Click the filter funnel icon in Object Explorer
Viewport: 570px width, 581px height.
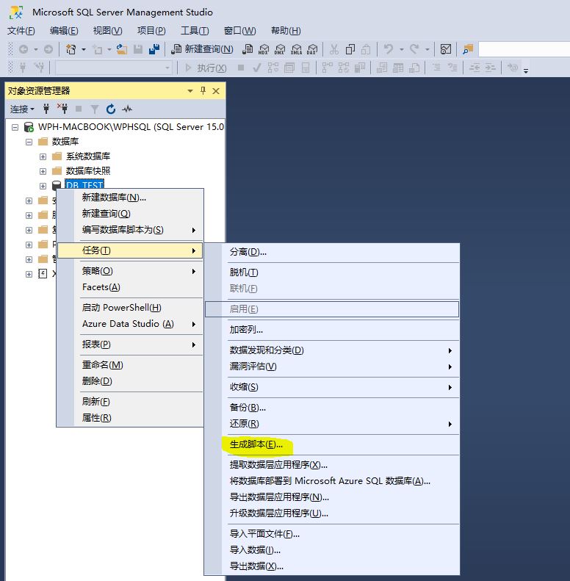(x=95, y=109)
